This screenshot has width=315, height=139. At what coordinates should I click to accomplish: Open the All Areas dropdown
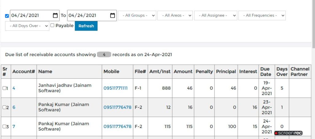pyautogui.click(x=175, y=15)
